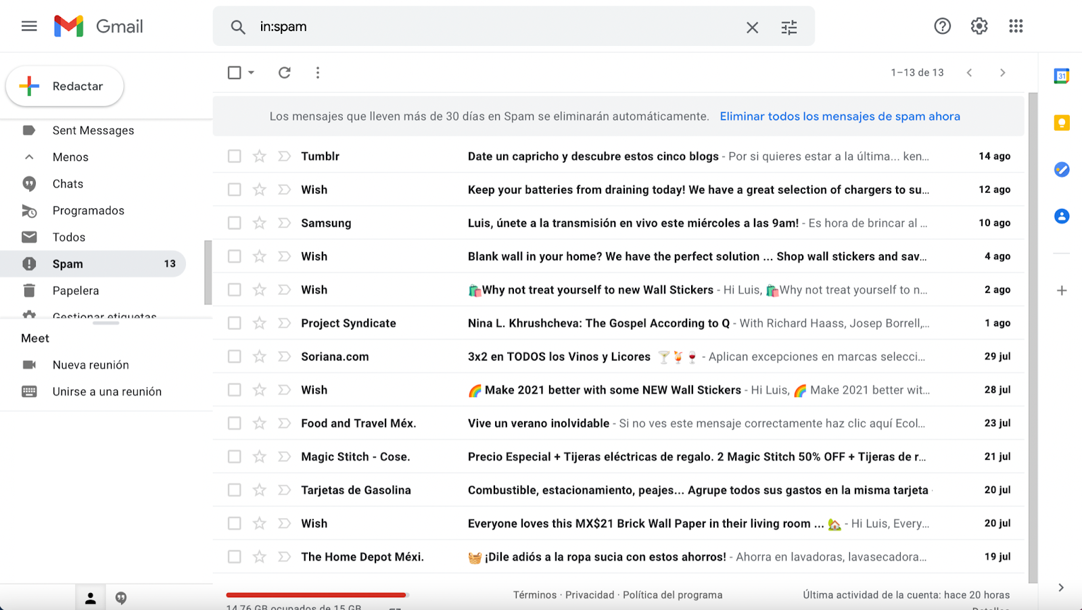This screenshot has height=610, width=1082.
Task: Open Settings gear icon
Action: [979, 26]
